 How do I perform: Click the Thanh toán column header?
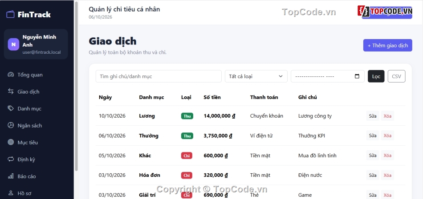[x=264, y=97]
